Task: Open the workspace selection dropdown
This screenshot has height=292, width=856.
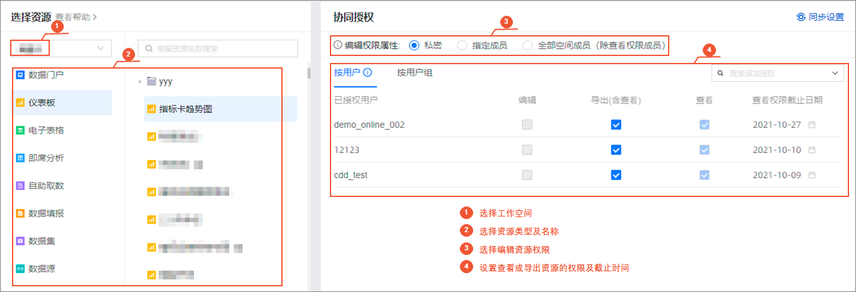Action: (x=61, y=48)
